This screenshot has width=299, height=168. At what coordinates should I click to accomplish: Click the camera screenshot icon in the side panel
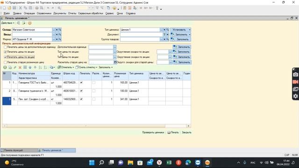pos(295,75)
